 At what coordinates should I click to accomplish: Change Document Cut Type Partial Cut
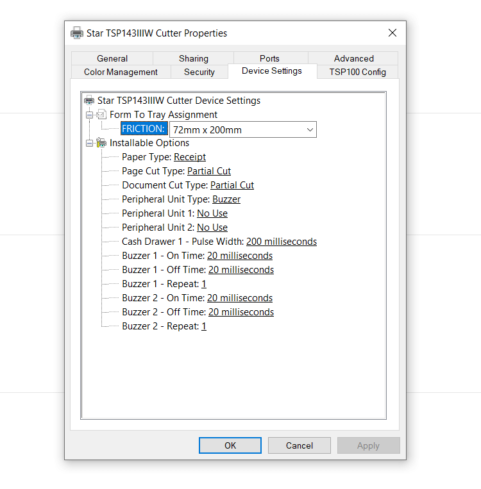232,185
